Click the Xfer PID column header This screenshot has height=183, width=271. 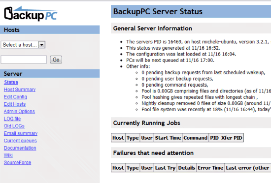(232, 138)
